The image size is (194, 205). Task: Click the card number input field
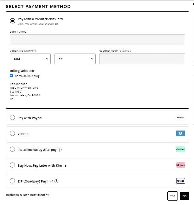(97, 40)
